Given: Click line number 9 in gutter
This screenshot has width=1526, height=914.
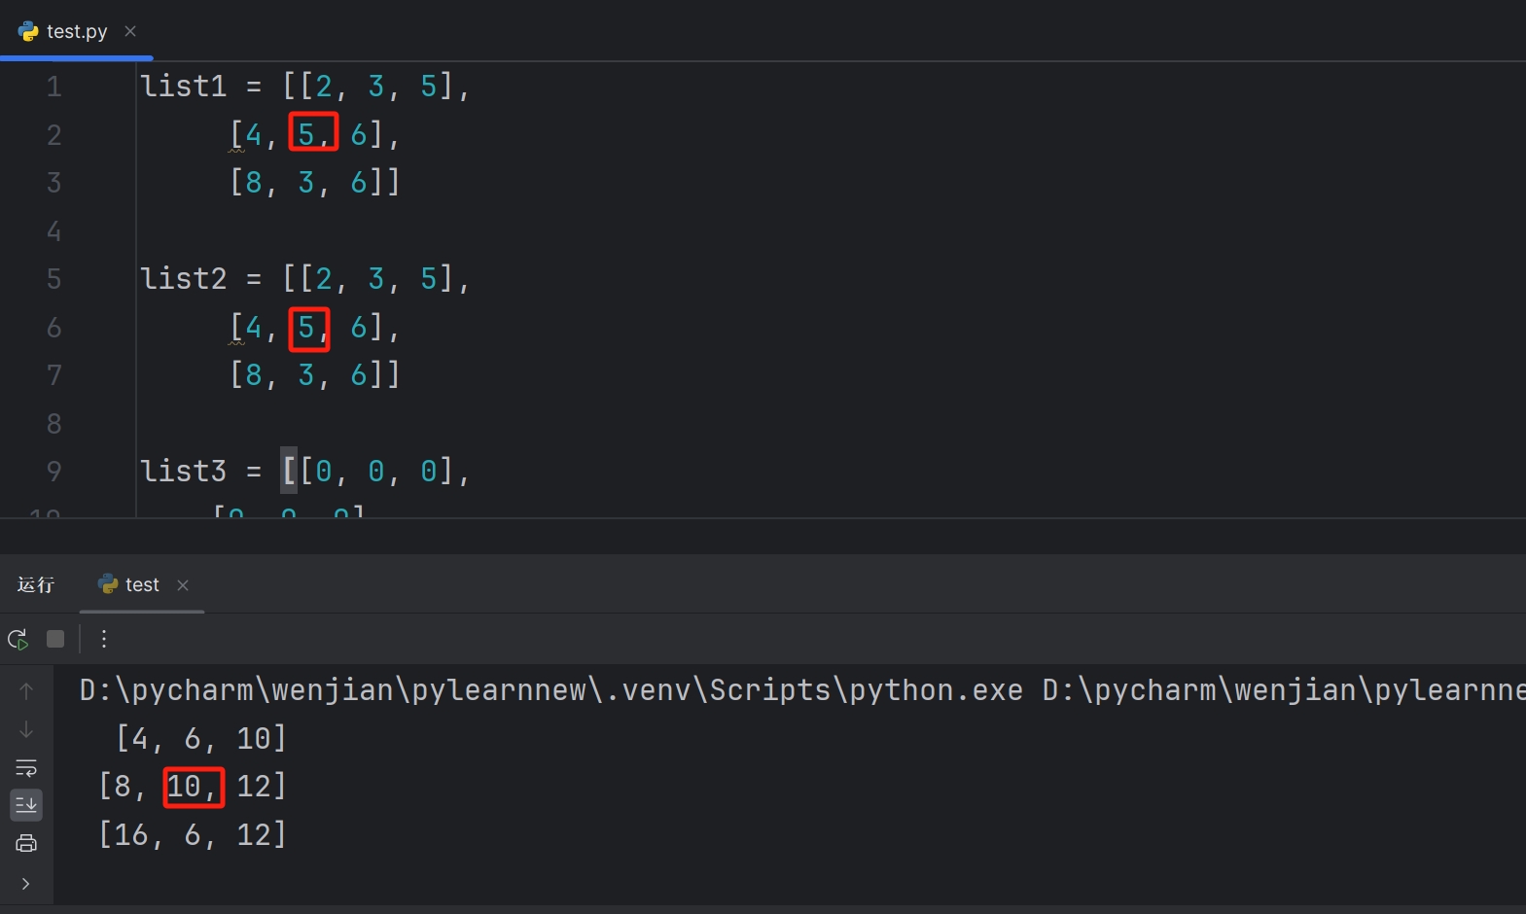Looking at the screenshot, I should tap(54, 472).
